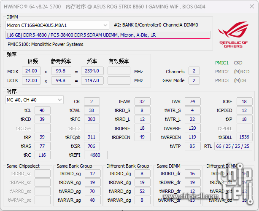Click the tCWL value 38
This screenshot has width=259, height=211.
pos(92,110)
